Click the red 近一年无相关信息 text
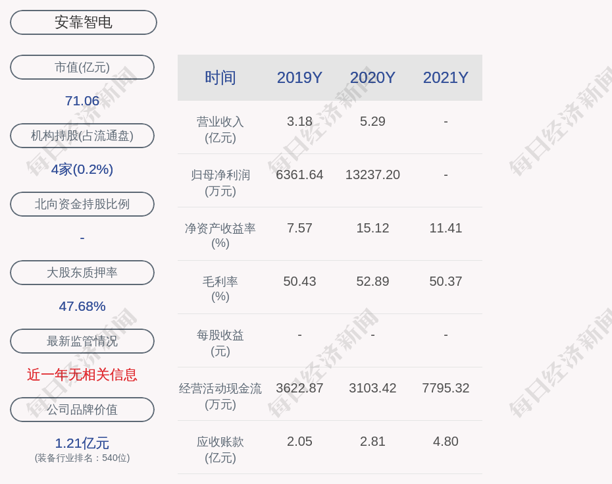The height and width of the screenshot is (484, 612). 82,375
